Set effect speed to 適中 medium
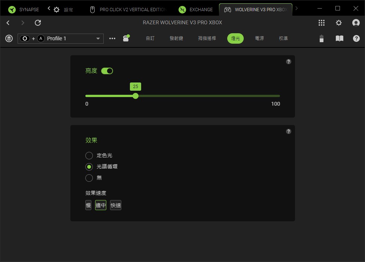365x262 pixels. pyautogui.click(x=101, y=205)
